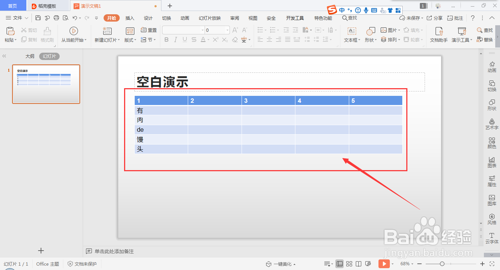This screenshot has height=270, width=500.
Task: Start slideshow with the orange play icon
Action: point(384,263)
